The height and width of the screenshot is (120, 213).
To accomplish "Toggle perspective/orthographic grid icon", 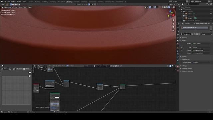I will (173, 31).
